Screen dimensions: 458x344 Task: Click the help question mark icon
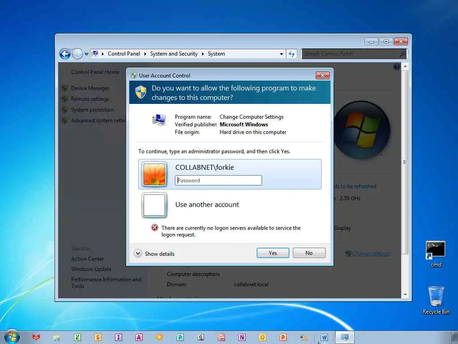[396, 67]
